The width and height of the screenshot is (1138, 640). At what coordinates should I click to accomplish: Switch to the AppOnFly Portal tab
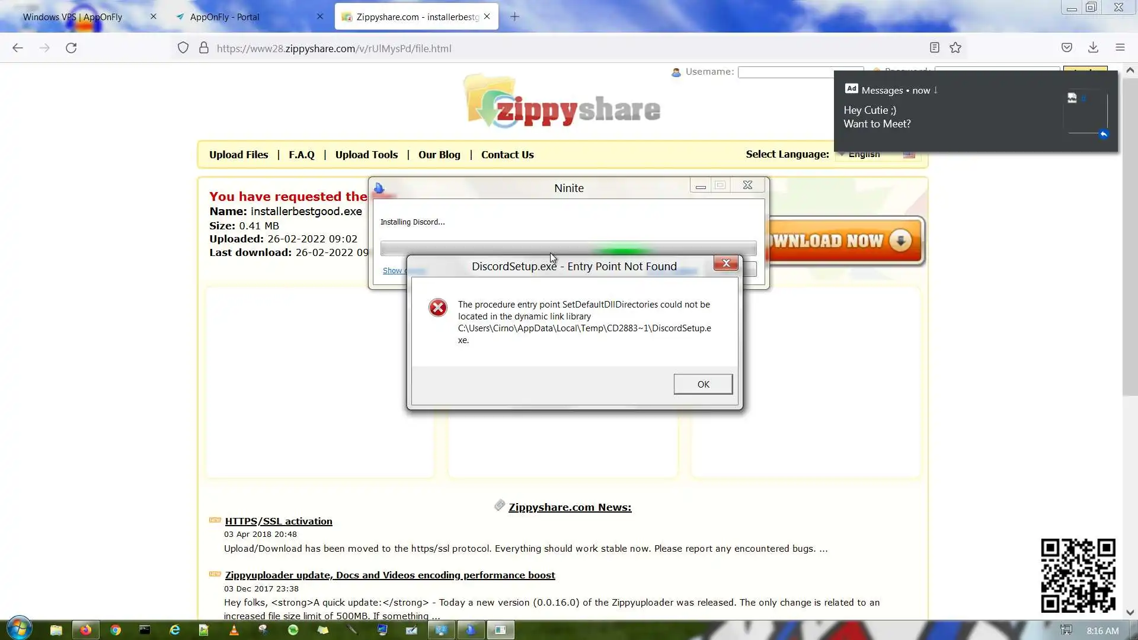pos(225,17)
